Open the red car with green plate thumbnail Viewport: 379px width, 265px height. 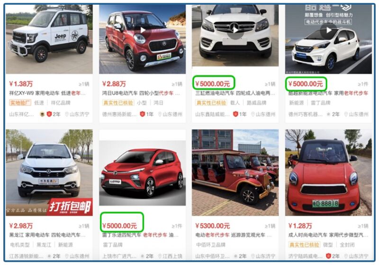[x=328, y=173]
